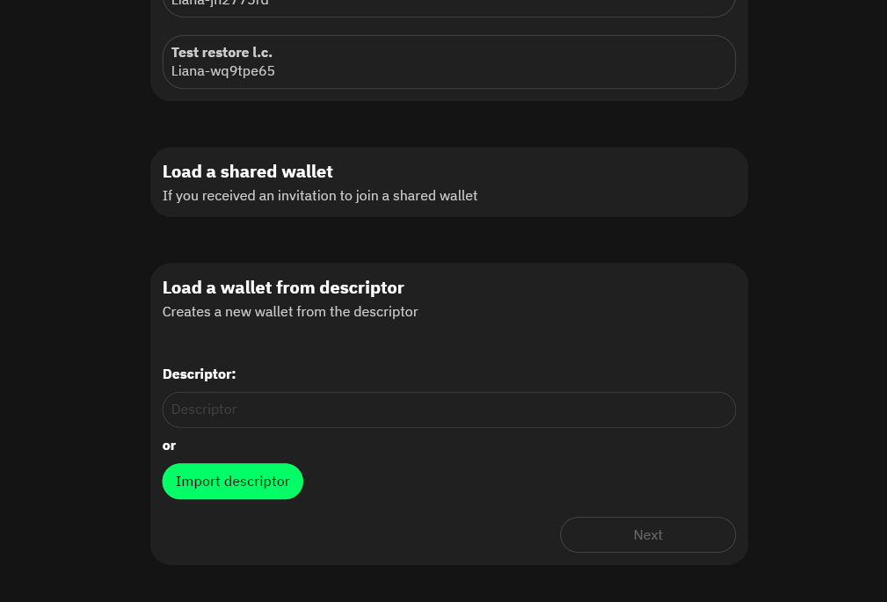Viewport: 887px width, 602px height.
Task: Click the Descriptor placeholder text
Action: tap(204, 410)
